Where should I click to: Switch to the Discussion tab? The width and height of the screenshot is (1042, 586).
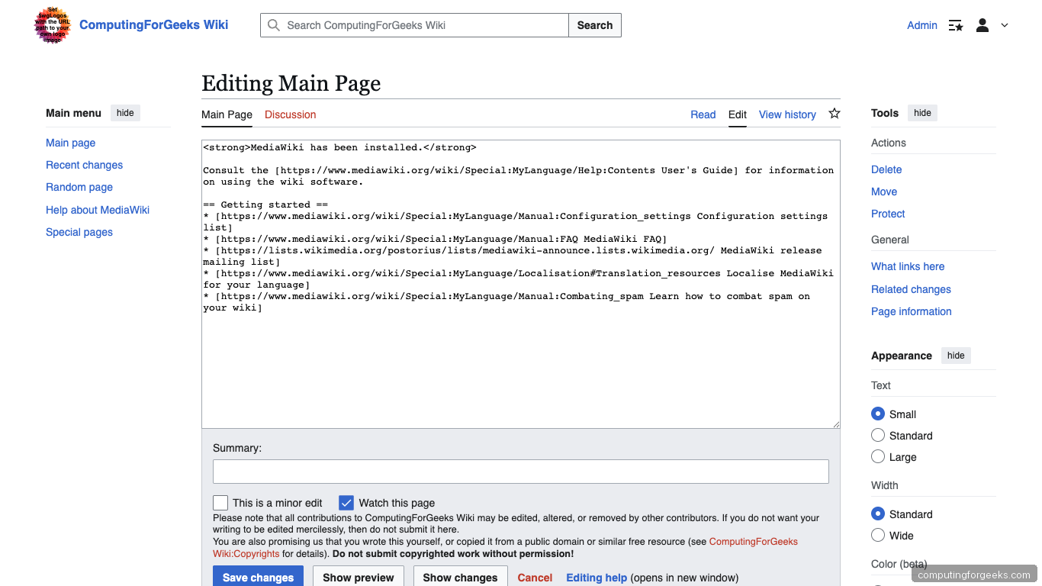click(290, 114)
